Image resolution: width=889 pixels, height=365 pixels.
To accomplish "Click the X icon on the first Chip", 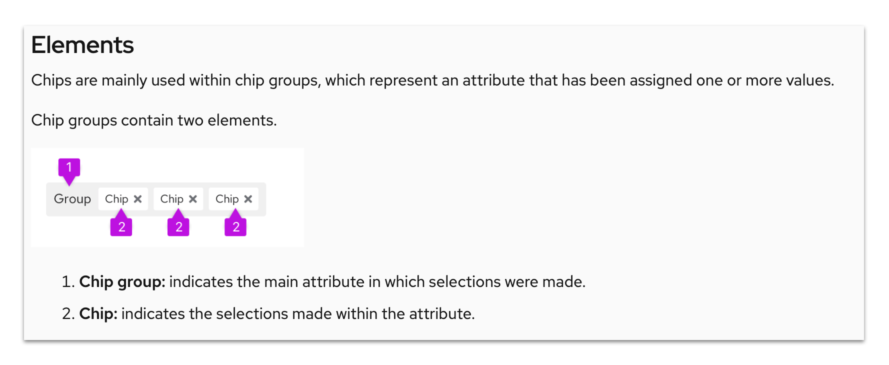I will point(138,198).
